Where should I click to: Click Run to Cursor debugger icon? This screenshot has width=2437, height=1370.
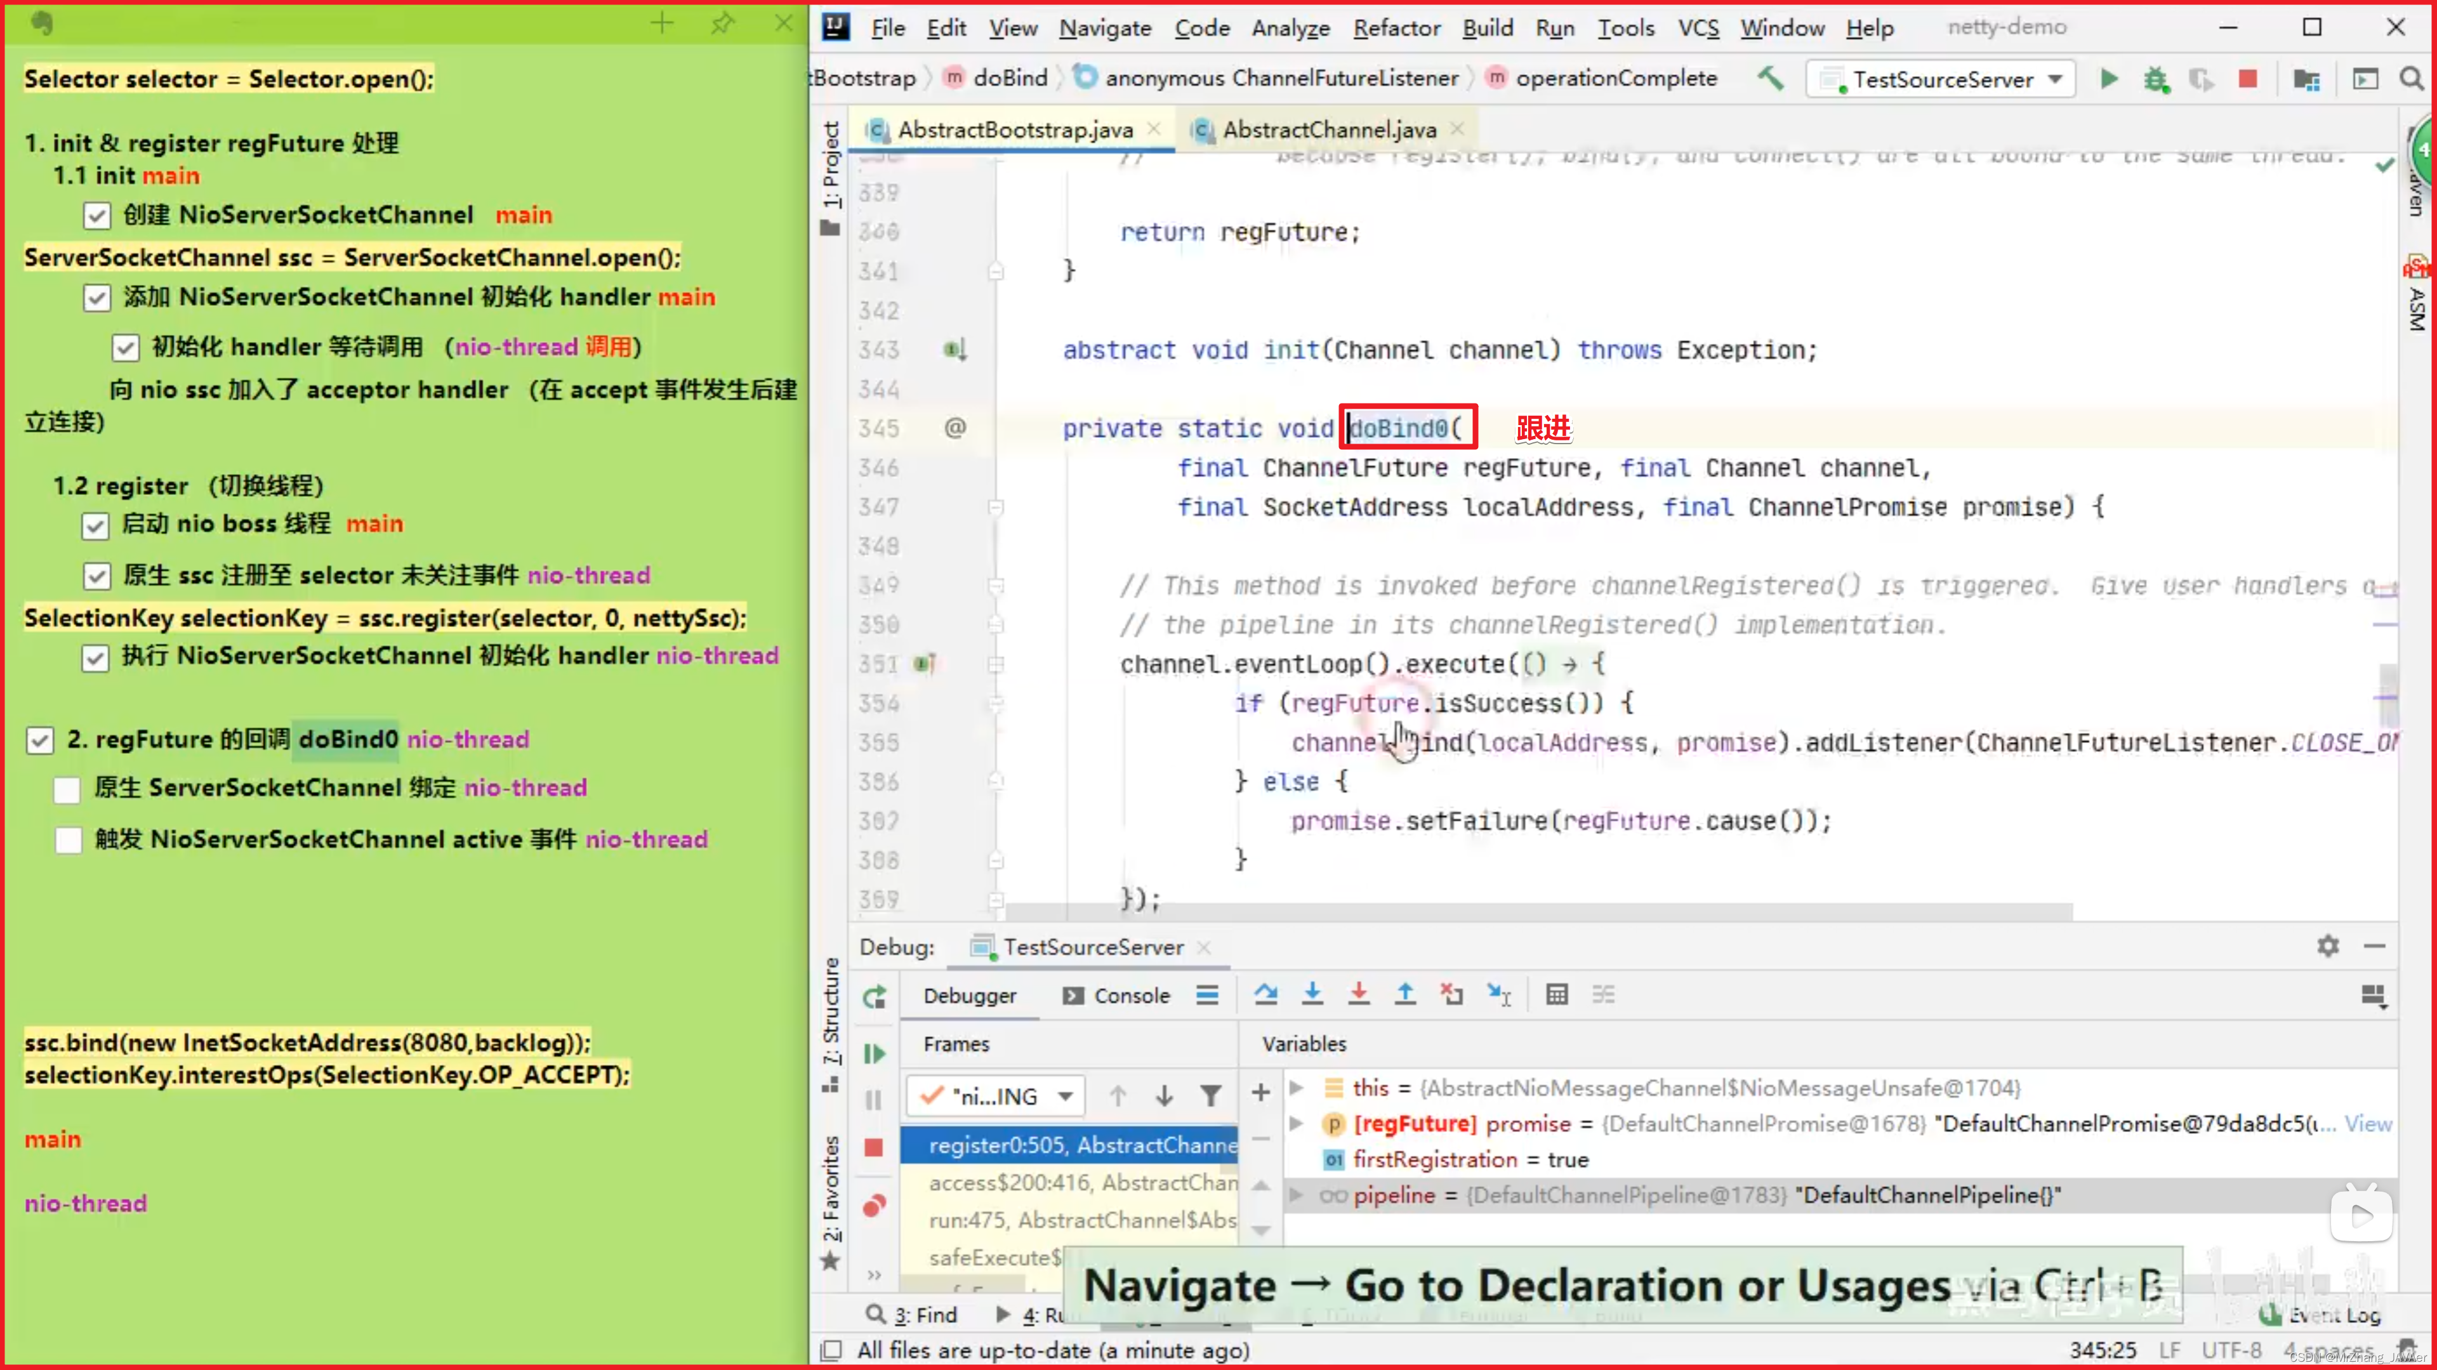click(x=1500, y=994)
